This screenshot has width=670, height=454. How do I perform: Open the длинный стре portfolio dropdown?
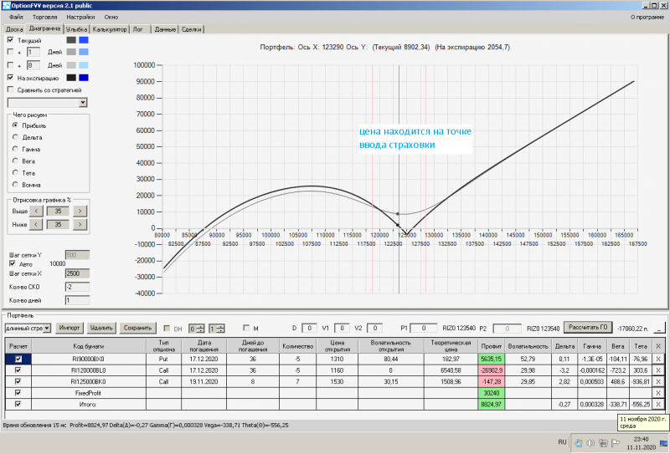47,328
